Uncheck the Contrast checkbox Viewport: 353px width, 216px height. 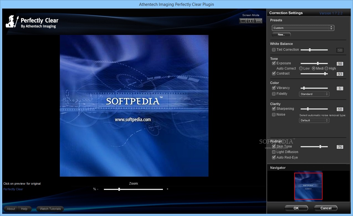tap(274, 73)
